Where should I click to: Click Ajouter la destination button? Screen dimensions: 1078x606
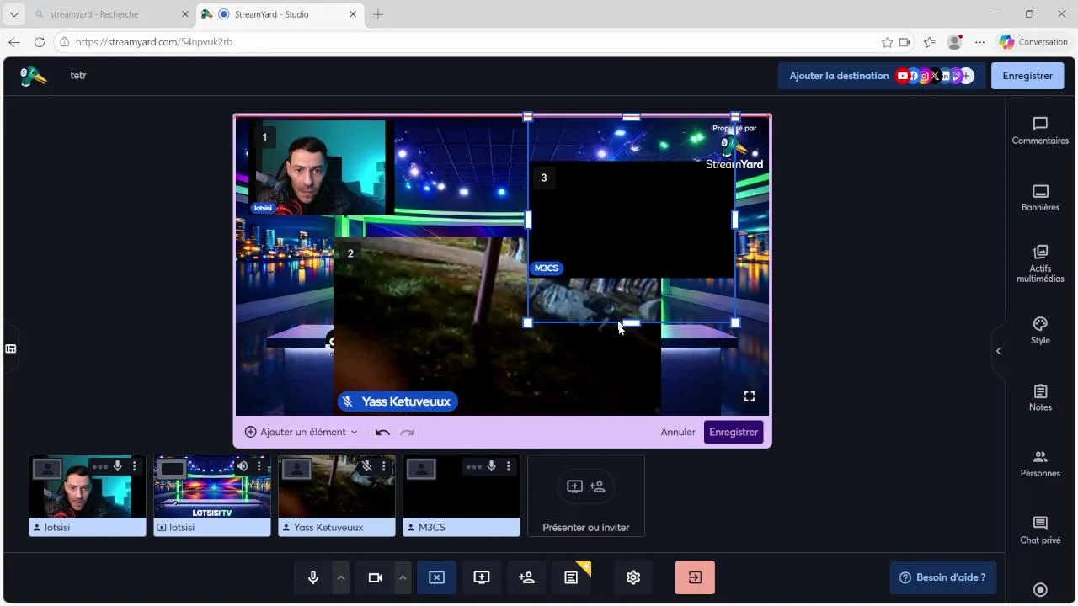click(881, 76)
